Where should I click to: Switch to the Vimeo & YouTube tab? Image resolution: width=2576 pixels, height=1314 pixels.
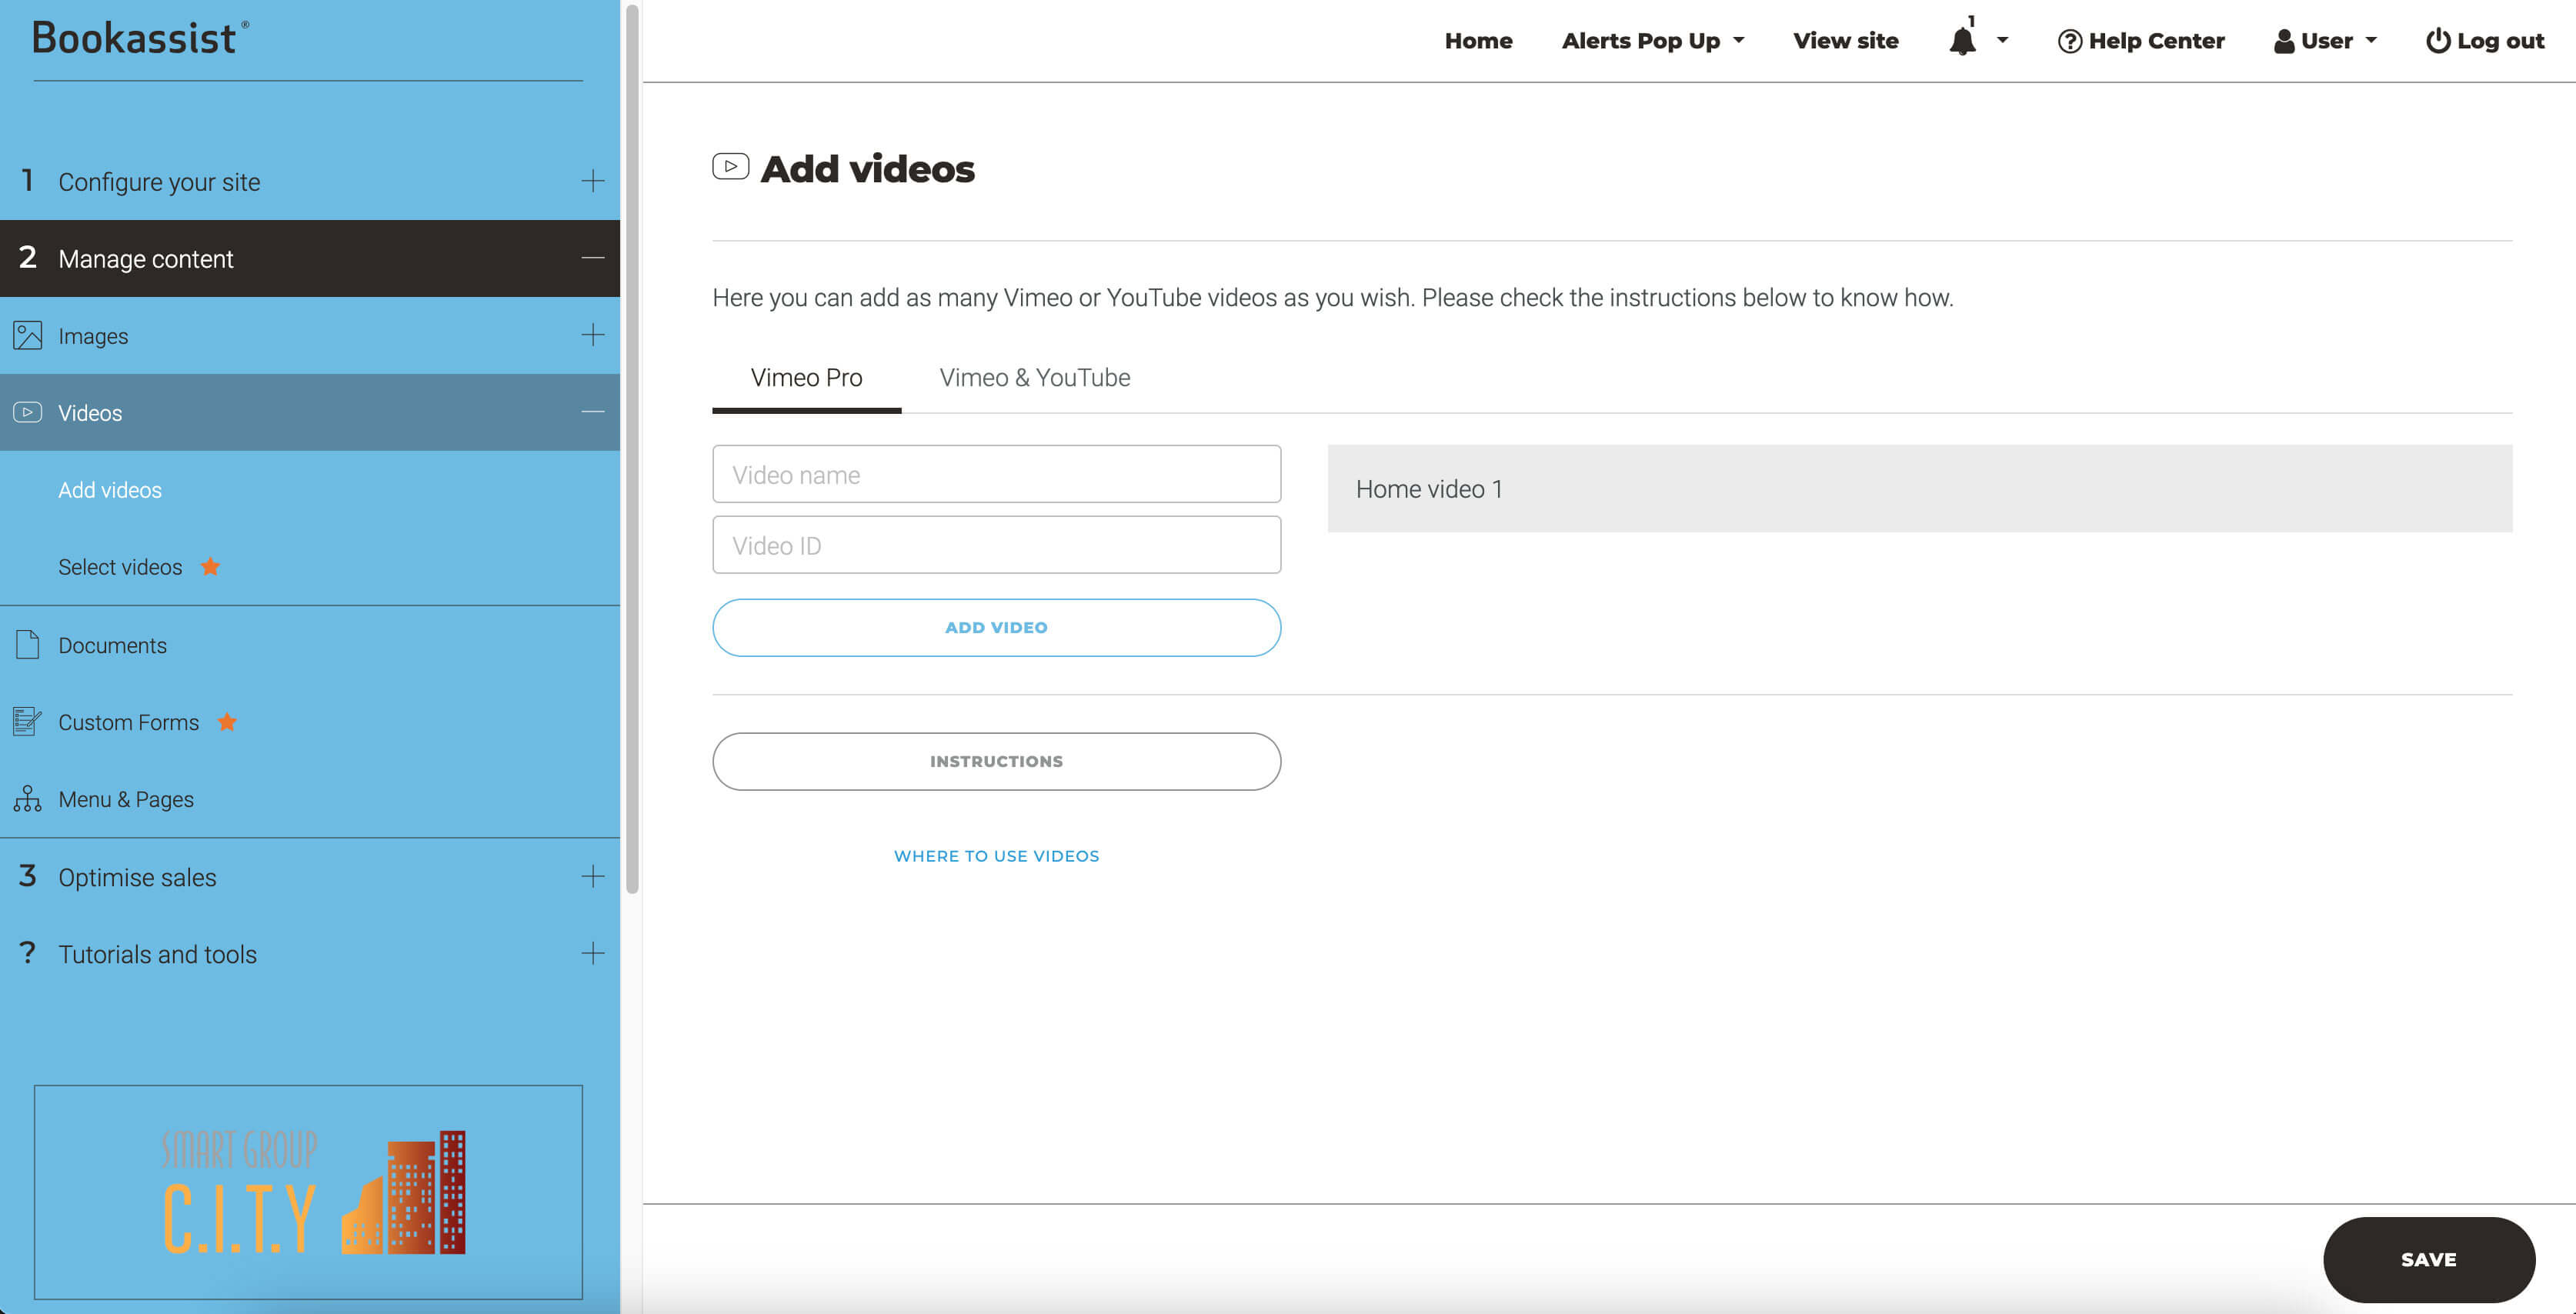[1034, 378]
